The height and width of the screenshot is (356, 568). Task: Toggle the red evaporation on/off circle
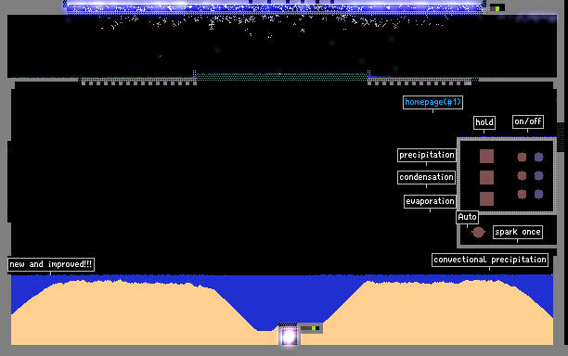coord(522,195)
